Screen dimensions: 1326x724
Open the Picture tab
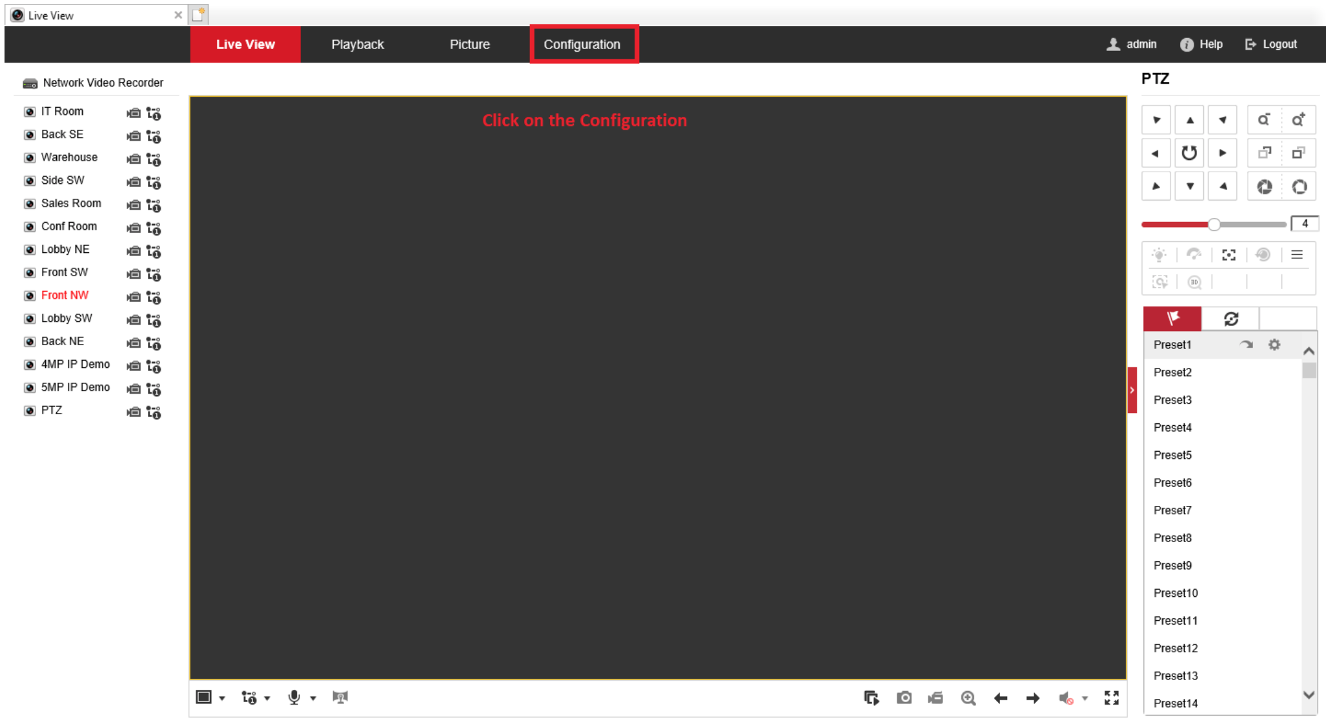pyautogui.click(x=469, y=45)
